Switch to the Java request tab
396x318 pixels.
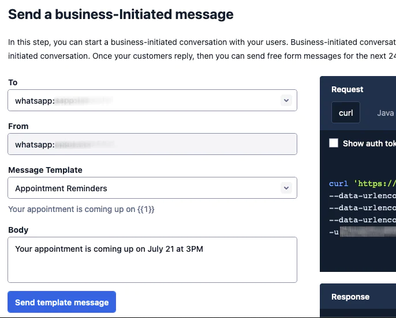385,113
